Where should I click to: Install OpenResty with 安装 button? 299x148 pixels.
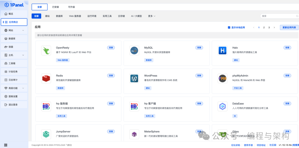(x=111, y=48)
